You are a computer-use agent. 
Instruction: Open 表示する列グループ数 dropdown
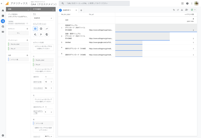(48, 112)
